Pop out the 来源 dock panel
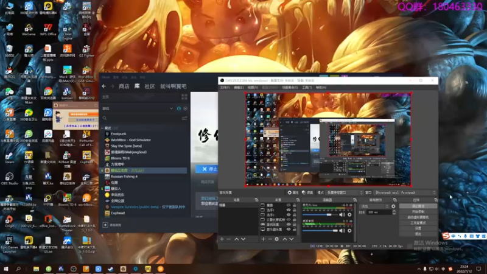The height and width of the screenshot is (274, 487). [298, 200]
